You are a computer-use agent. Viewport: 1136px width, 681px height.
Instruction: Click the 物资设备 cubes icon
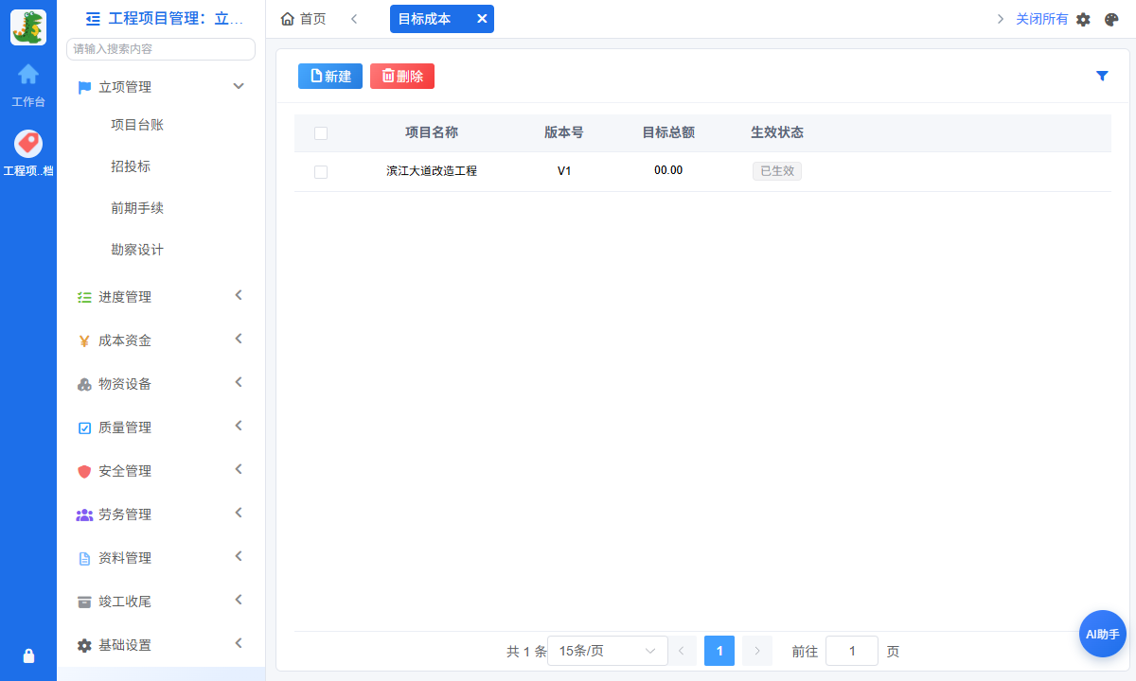[x=84, y=384]
